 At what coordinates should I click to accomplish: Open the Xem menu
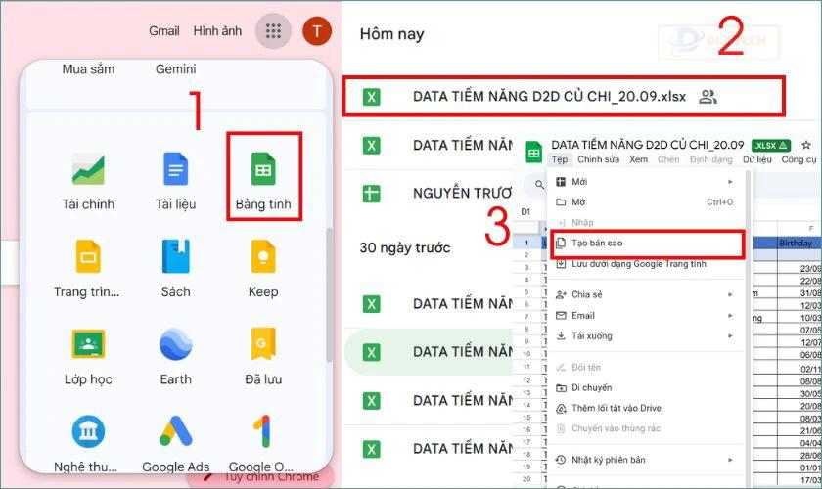(638, 159)
